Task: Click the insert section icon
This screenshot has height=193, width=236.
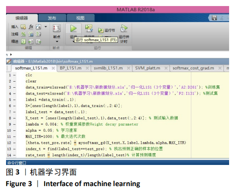Action: point(23,27)
